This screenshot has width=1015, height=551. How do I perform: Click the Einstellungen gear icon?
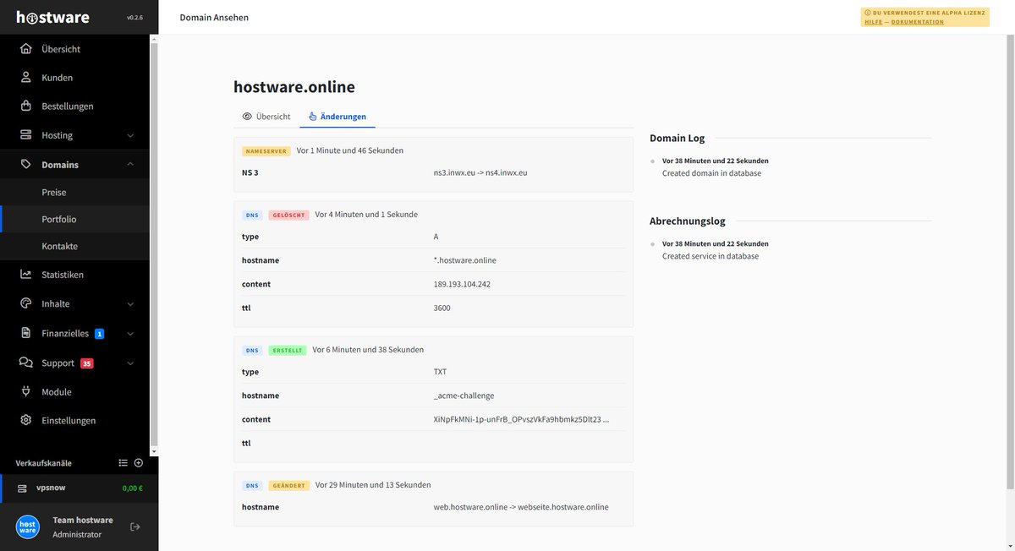(x=26, y=420)
